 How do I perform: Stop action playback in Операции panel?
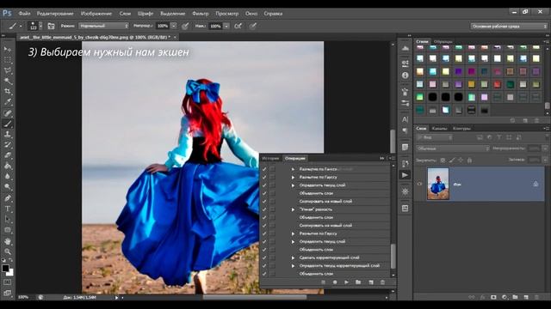click(x=324, y=282)
